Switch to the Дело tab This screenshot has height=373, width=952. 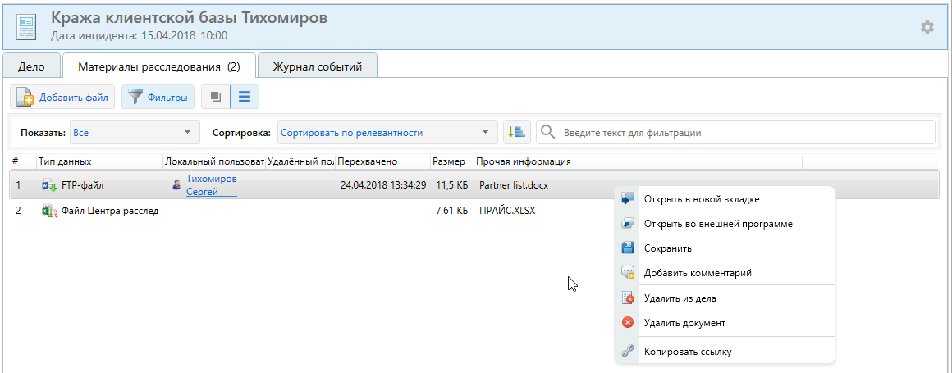(31, 66)
